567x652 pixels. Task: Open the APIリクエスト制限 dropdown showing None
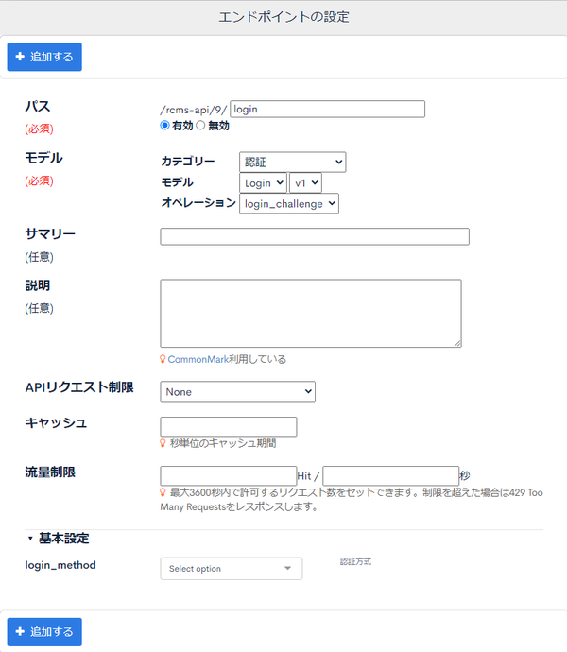coord(237,392)
